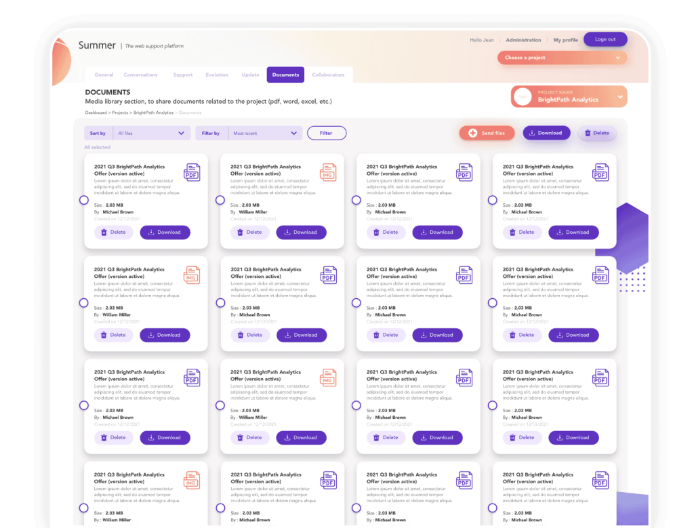Click the PDF file icon on the top-left card
The image size is (694, 528).
pos(192,172)
